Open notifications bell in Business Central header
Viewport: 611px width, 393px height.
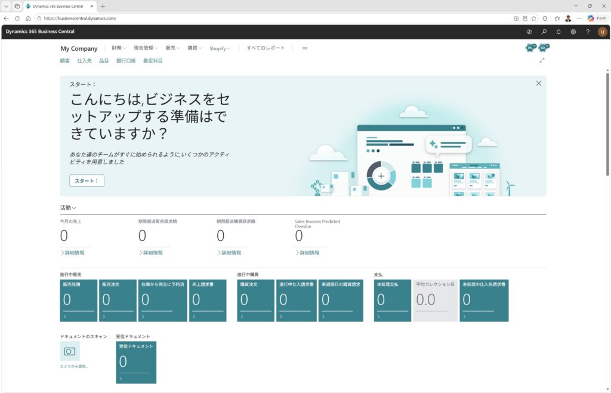[x=558, y=32]
